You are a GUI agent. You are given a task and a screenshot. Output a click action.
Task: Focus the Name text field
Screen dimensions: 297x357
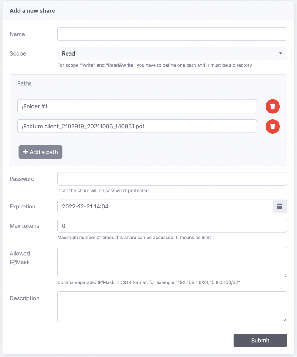(x=172, y=34)
